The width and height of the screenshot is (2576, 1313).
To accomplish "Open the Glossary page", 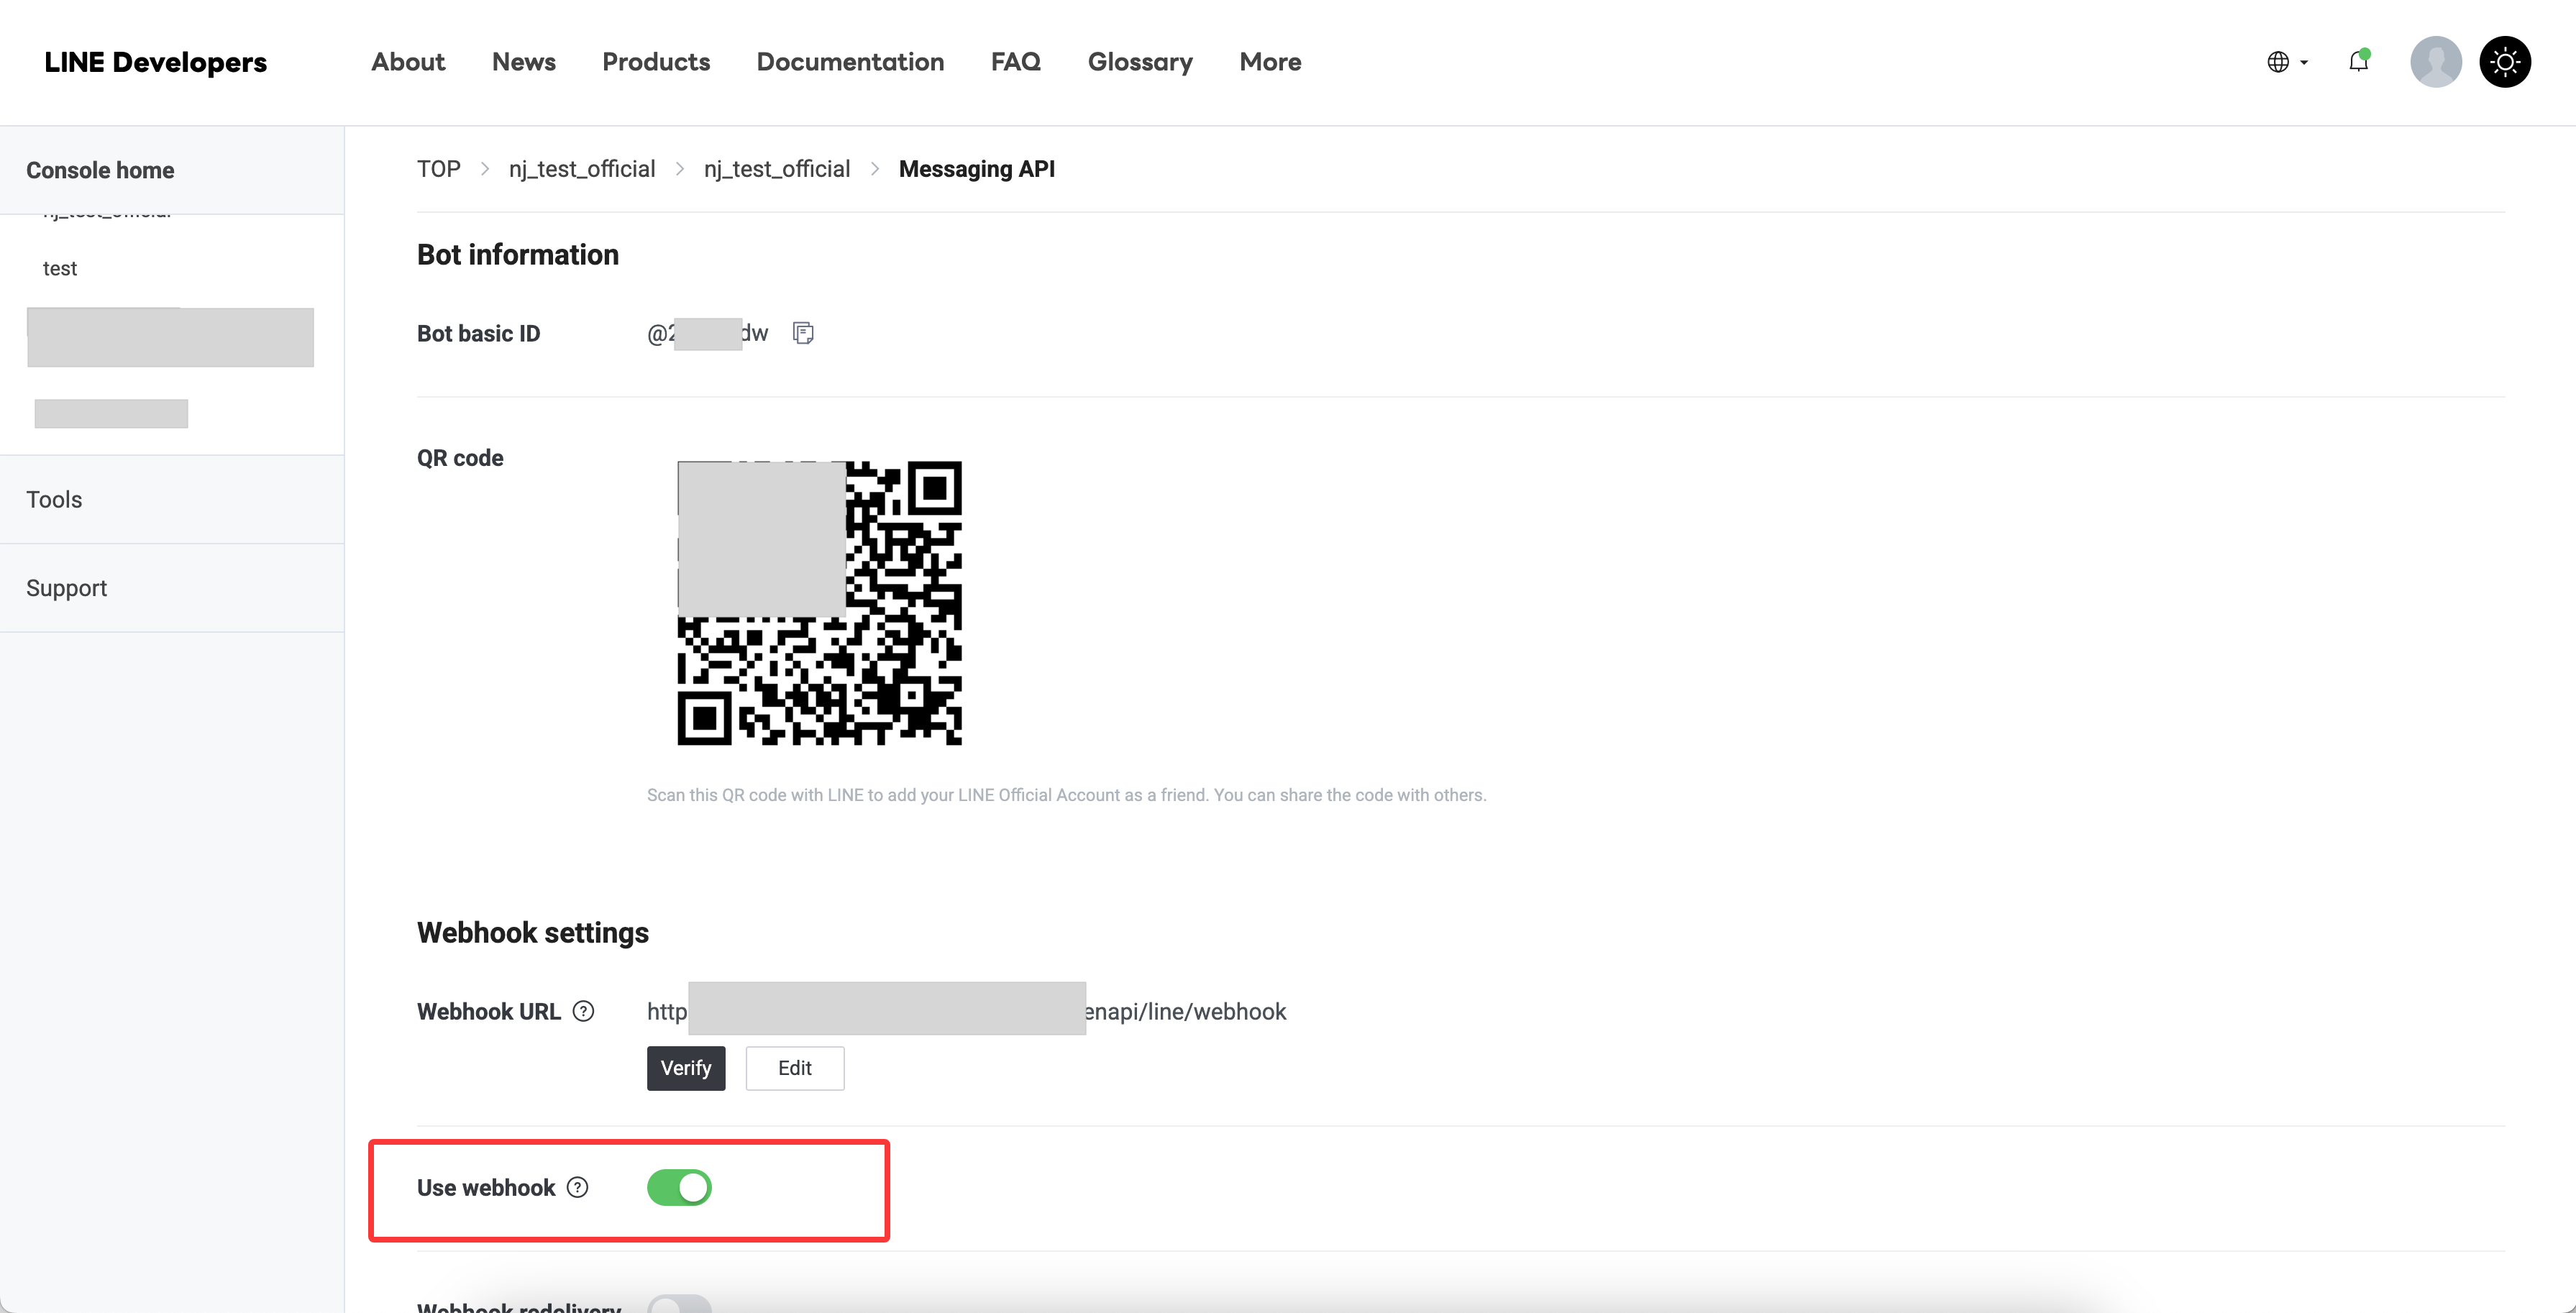I will (1140, 62).
